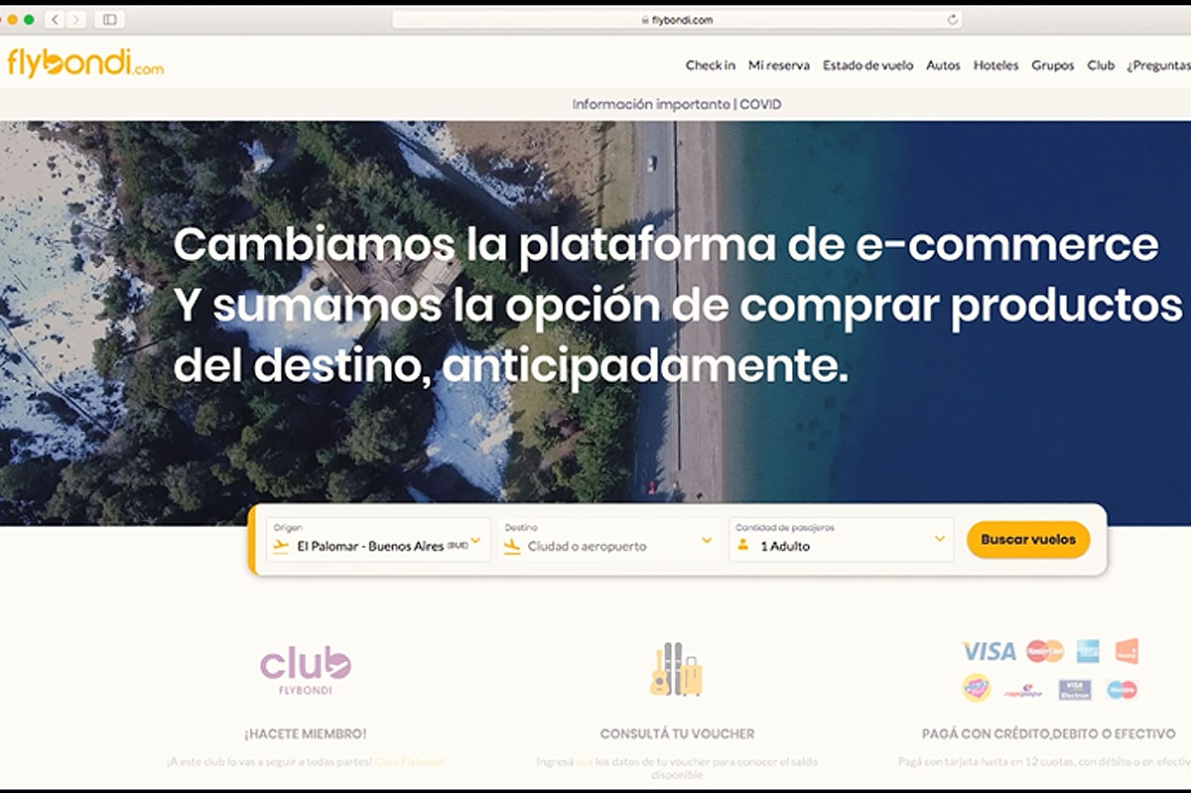
Task: Go to Estado de vuelo section
Action: [x=867, y=66]
